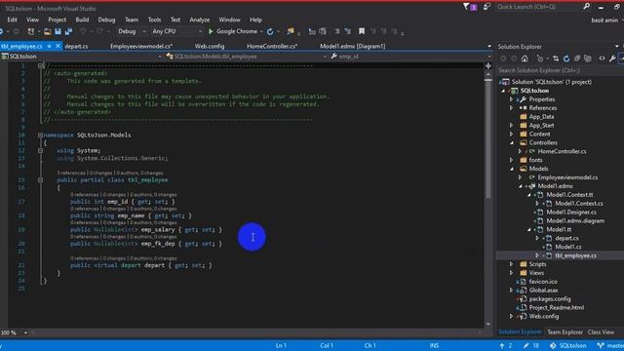Open Properties wrench in Solution Explorer

point(612,58)
